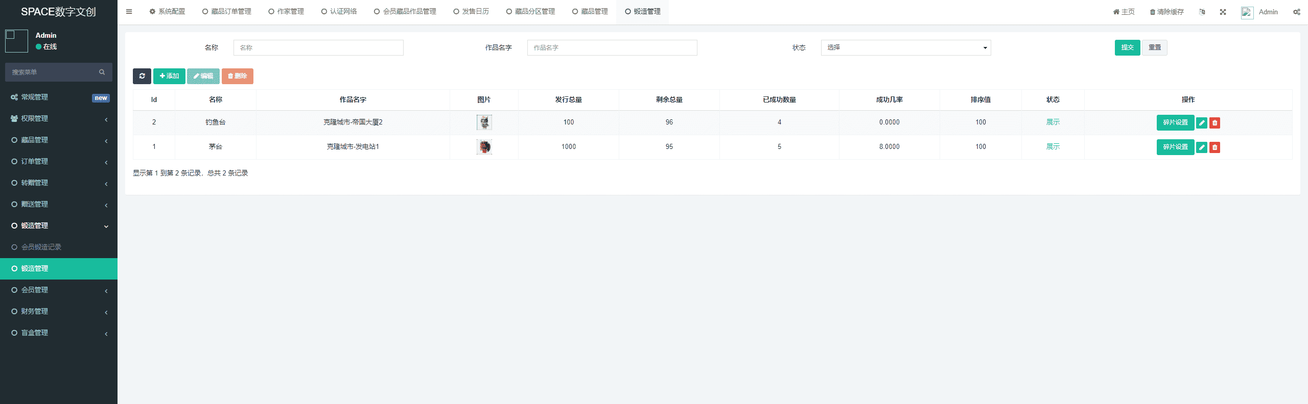Open thumbnail image of 钓鱼台 row
Image resolution: width=1308 pixels, height=404 pixels.
484,122
